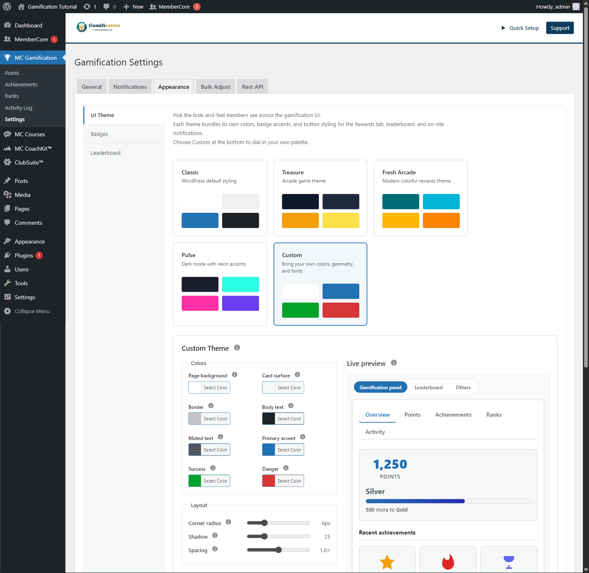This screenshot has width=589, height=573.
Task: Open Ranks tab in preview panel
Action: [x=494, y=415]
